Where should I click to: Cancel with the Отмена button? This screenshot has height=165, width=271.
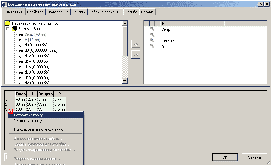click(254, 157)
